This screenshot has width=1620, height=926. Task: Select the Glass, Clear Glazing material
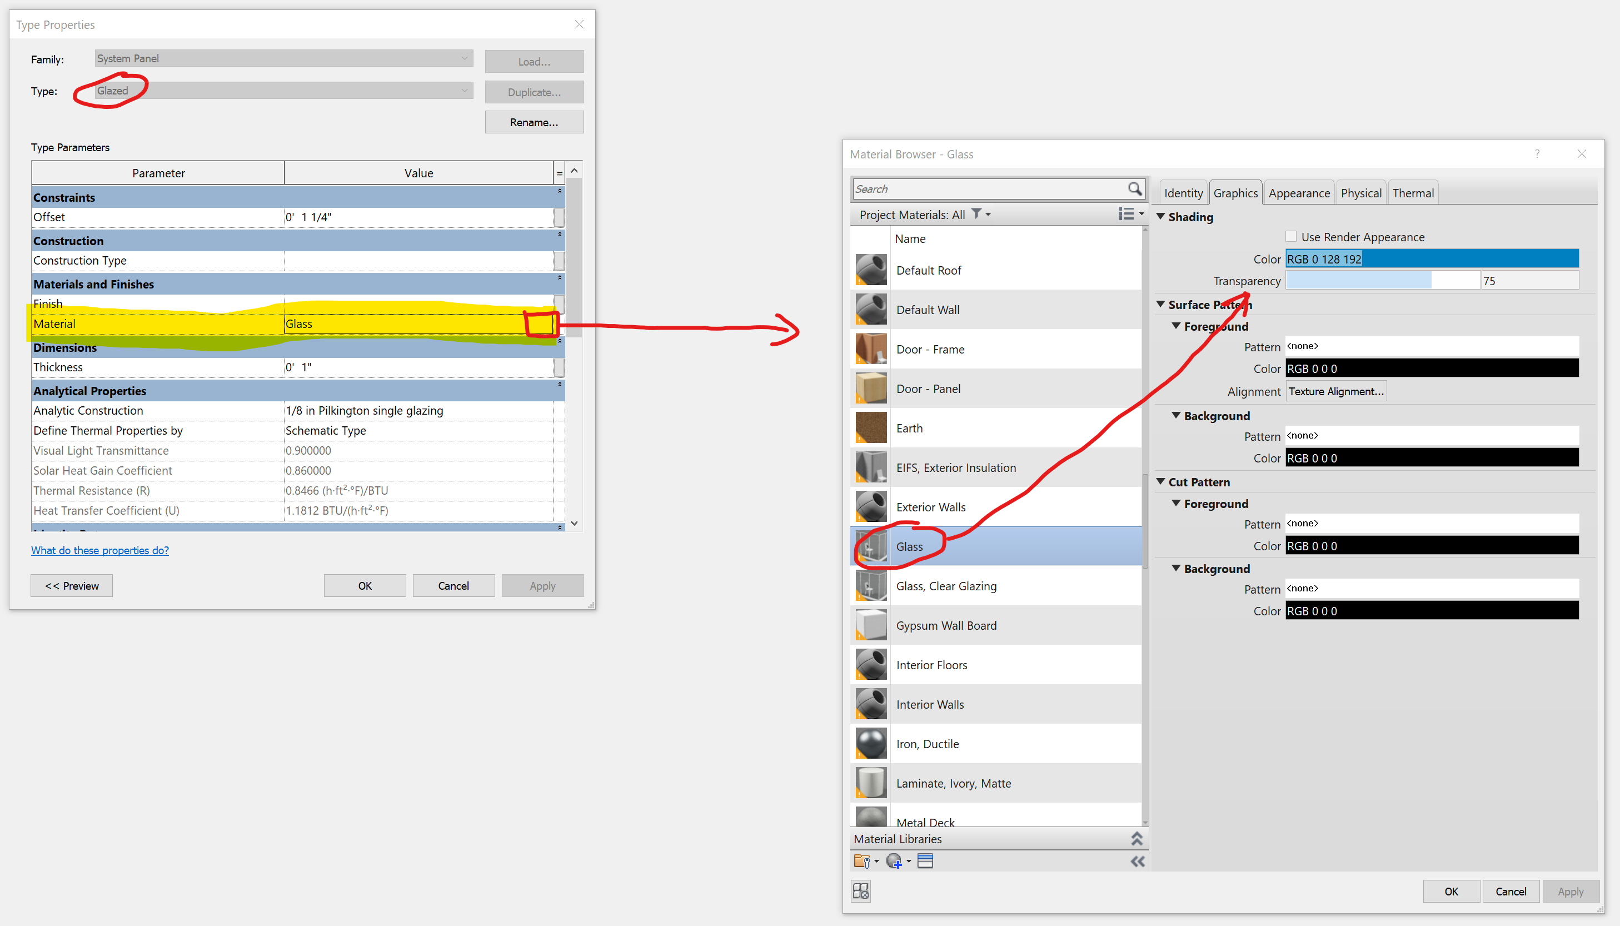tap(946, 586)
